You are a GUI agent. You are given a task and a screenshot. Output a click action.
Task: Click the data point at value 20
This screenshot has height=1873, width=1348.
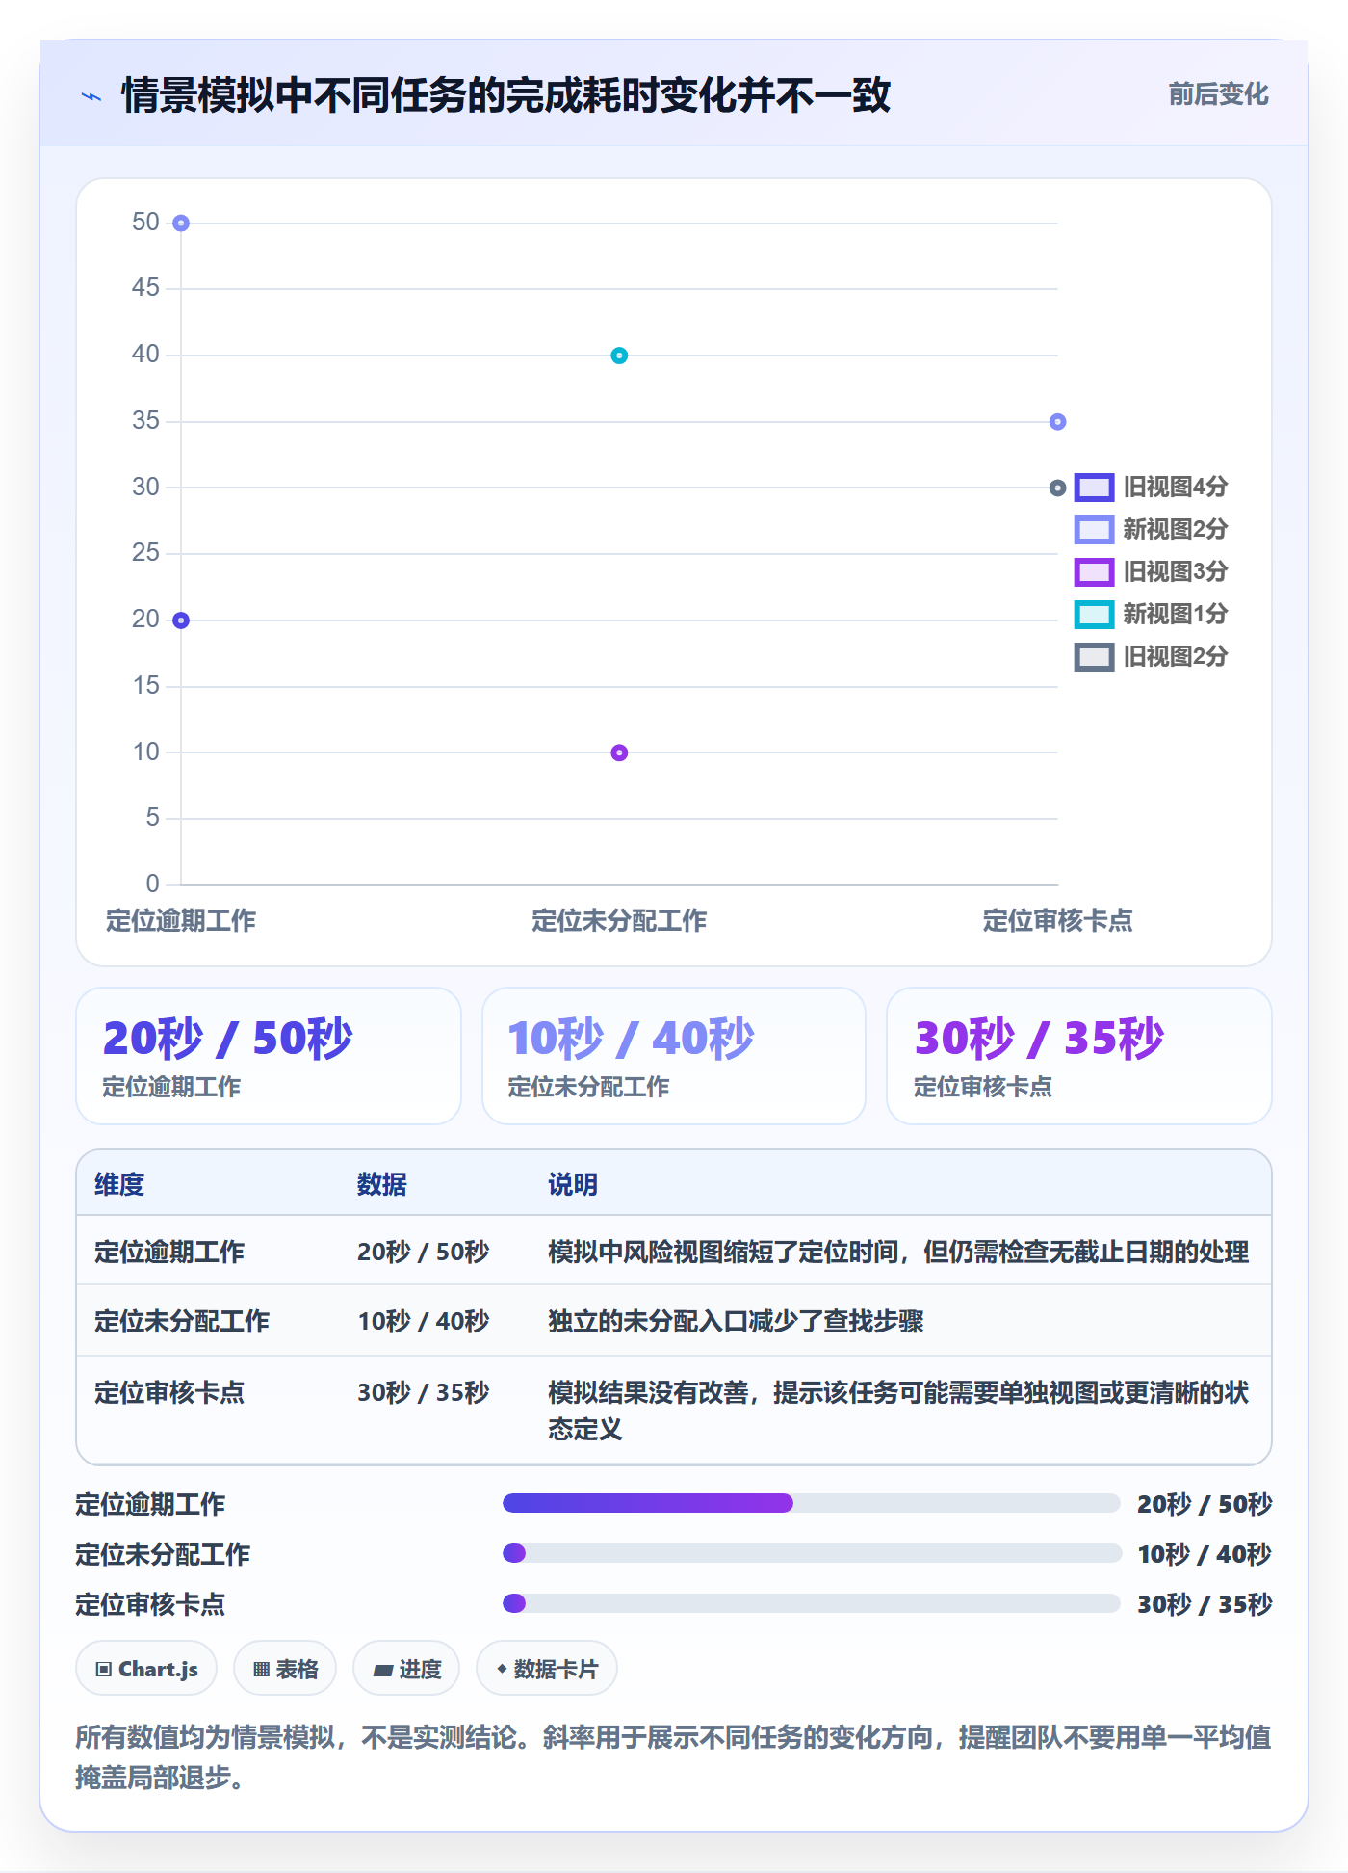pos(181,620)
